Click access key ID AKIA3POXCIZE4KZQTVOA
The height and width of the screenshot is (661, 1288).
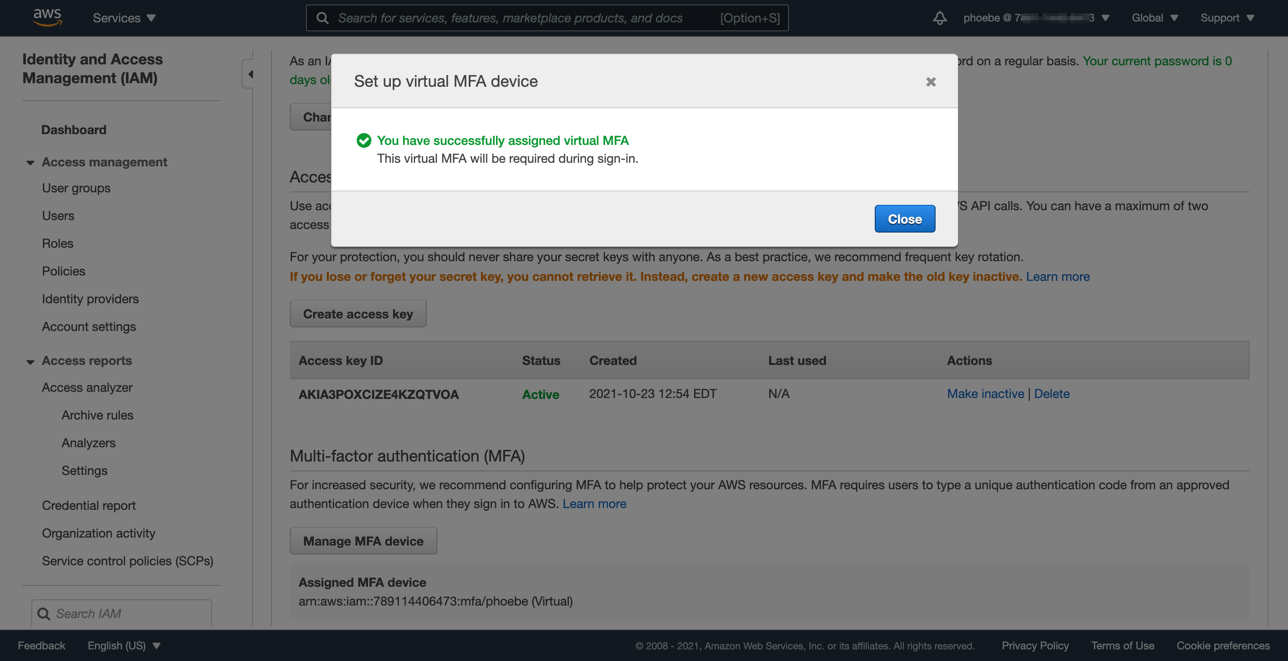coord(378,394)
